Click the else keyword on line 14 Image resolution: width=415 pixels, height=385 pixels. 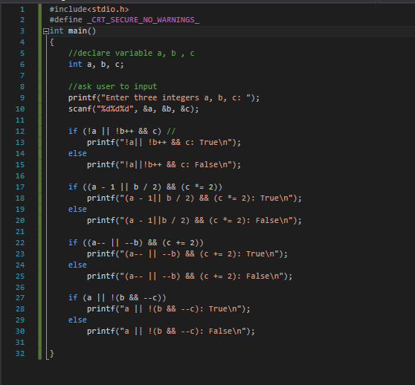[77, 154]
